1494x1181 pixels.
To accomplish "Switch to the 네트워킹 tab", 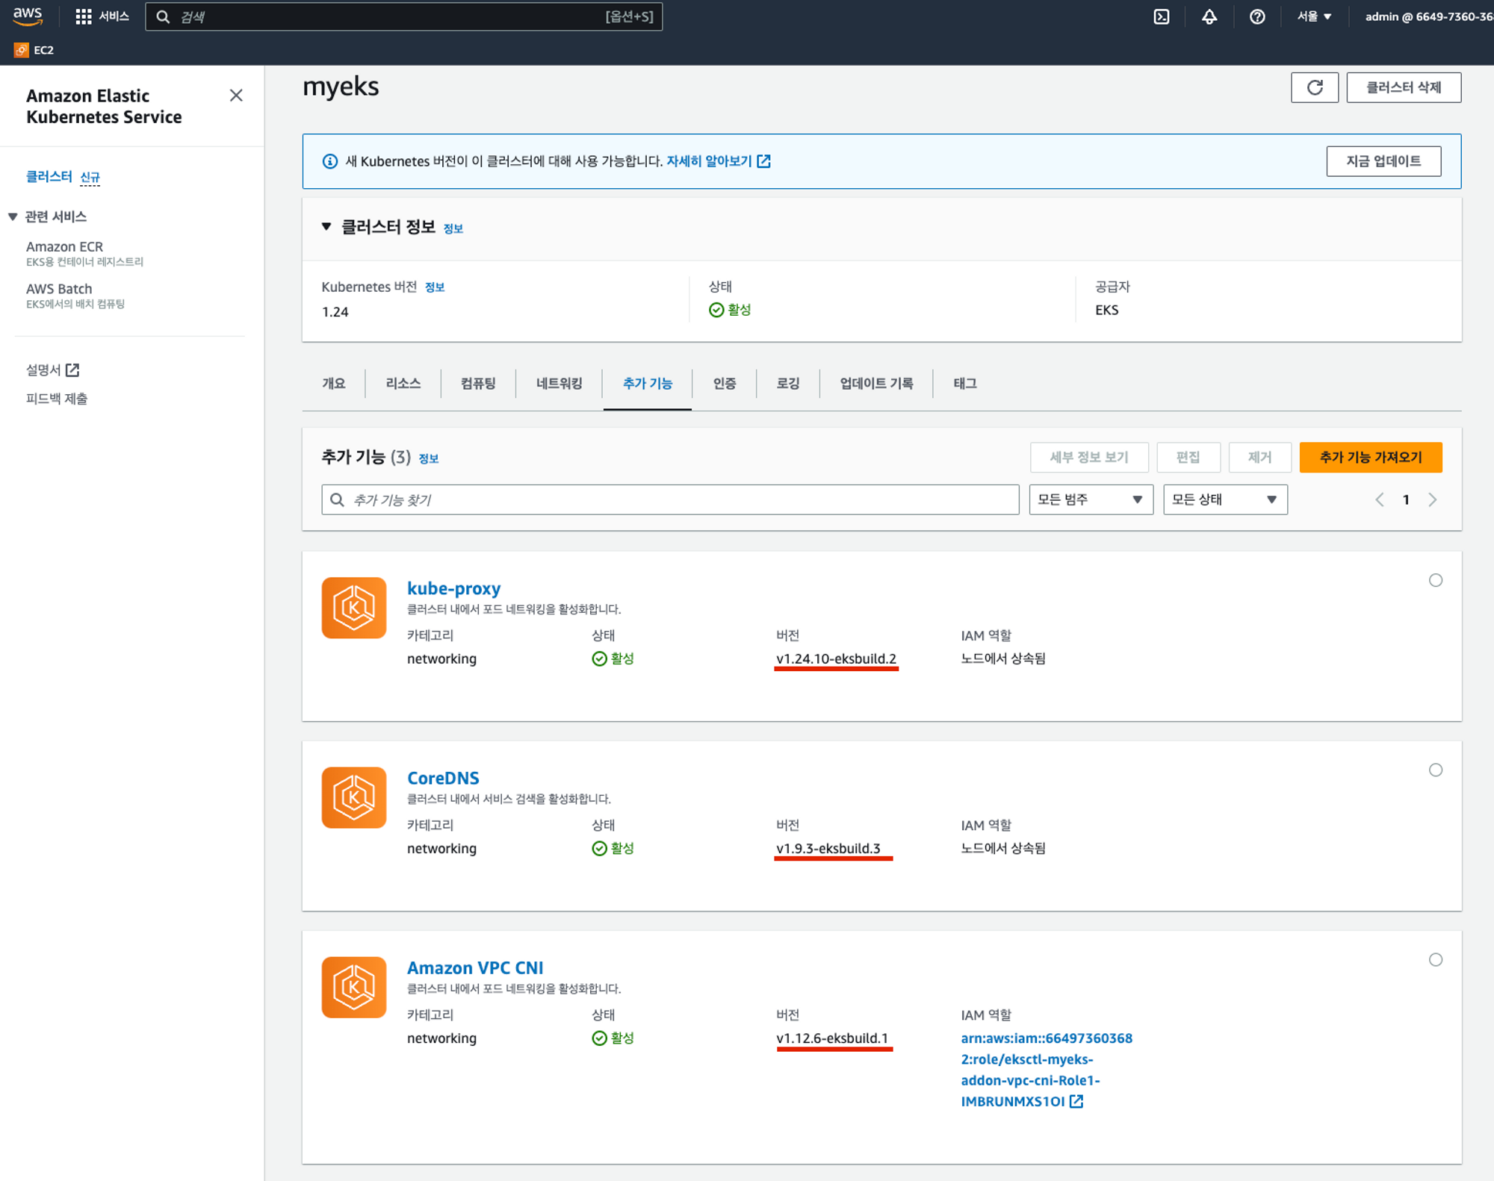I will [559, 383].
